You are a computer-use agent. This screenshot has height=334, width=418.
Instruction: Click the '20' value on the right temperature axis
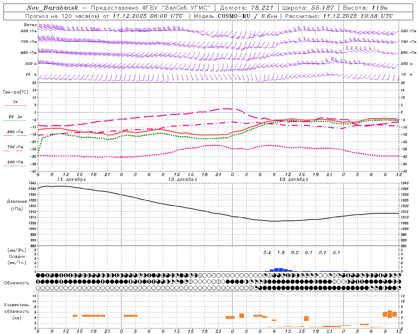403,83
